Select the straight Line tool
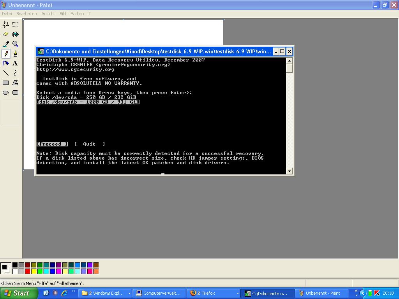This screenshot has width=399, height=299. click(6, 73)
